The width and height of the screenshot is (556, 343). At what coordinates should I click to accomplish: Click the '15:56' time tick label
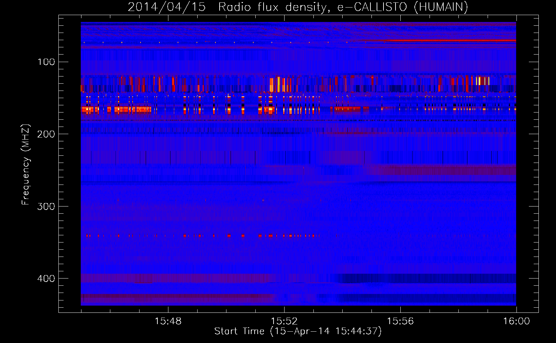[400, 321]
